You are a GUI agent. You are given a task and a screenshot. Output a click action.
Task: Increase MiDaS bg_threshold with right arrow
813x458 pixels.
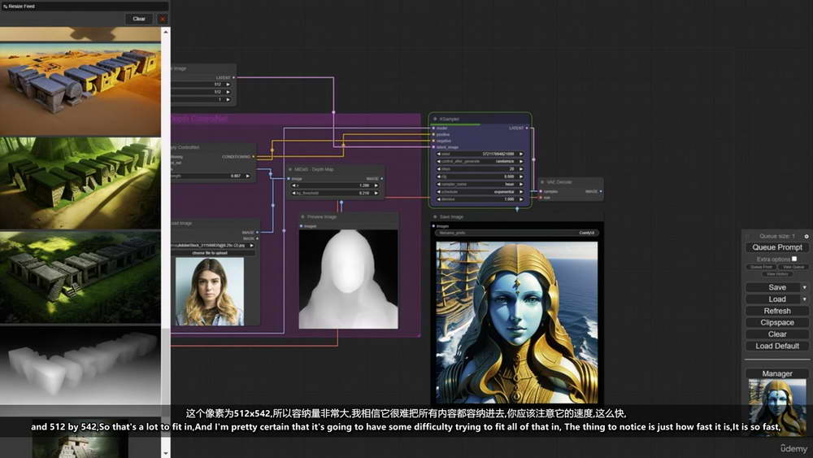click(x=376, y=193)
